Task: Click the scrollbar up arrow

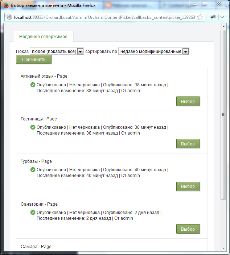Action: (x=223, y=26)
